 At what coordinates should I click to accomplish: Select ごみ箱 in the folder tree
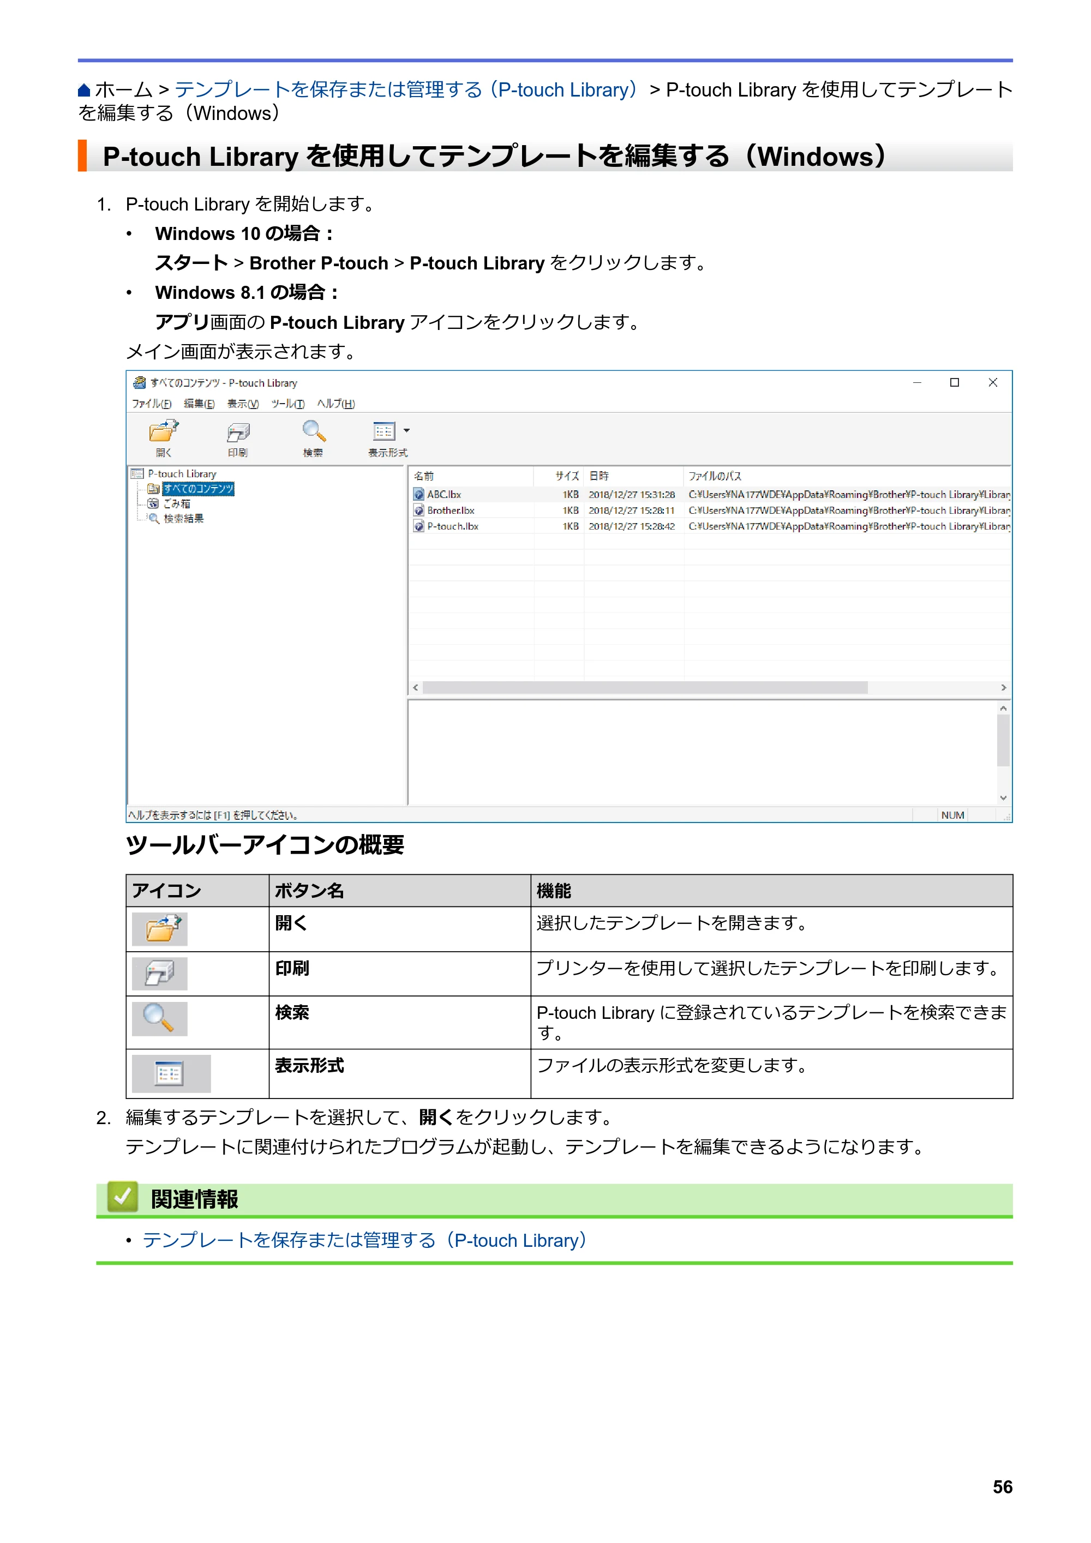(x=177, y=503)
